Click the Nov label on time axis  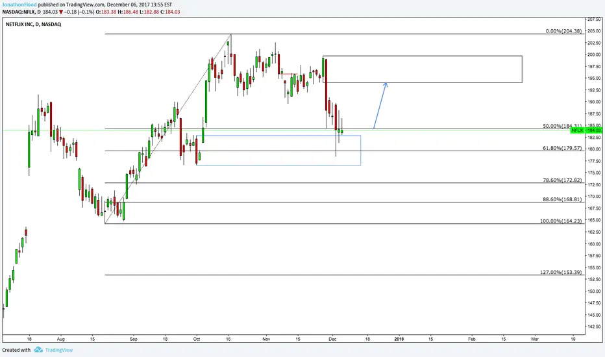coord(266,339)
